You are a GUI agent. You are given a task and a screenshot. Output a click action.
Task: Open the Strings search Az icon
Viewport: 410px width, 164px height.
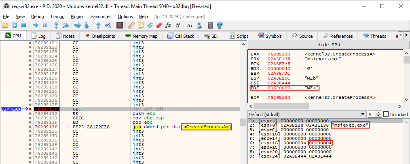[x=190, y=25]
